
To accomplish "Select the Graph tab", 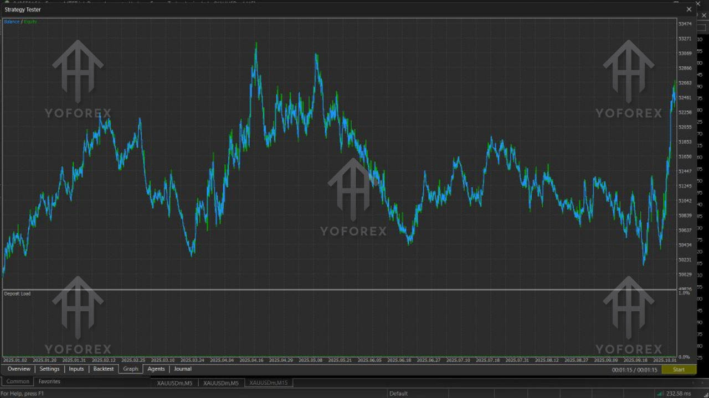I will [x=130, y=369].
